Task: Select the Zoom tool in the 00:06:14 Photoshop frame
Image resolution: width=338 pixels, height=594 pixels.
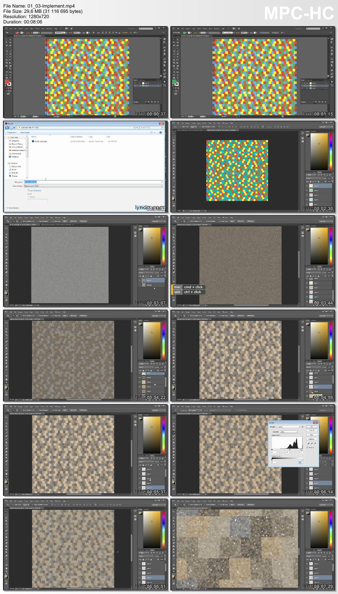Action: (x=174, y=477)
